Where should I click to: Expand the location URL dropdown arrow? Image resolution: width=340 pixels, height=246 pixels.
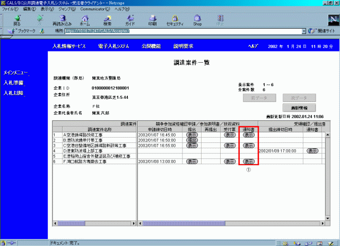click(x=304, y=31)
